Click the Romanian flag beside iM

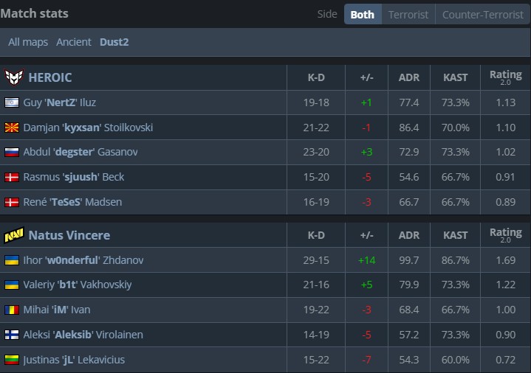(x=12, y=310)
